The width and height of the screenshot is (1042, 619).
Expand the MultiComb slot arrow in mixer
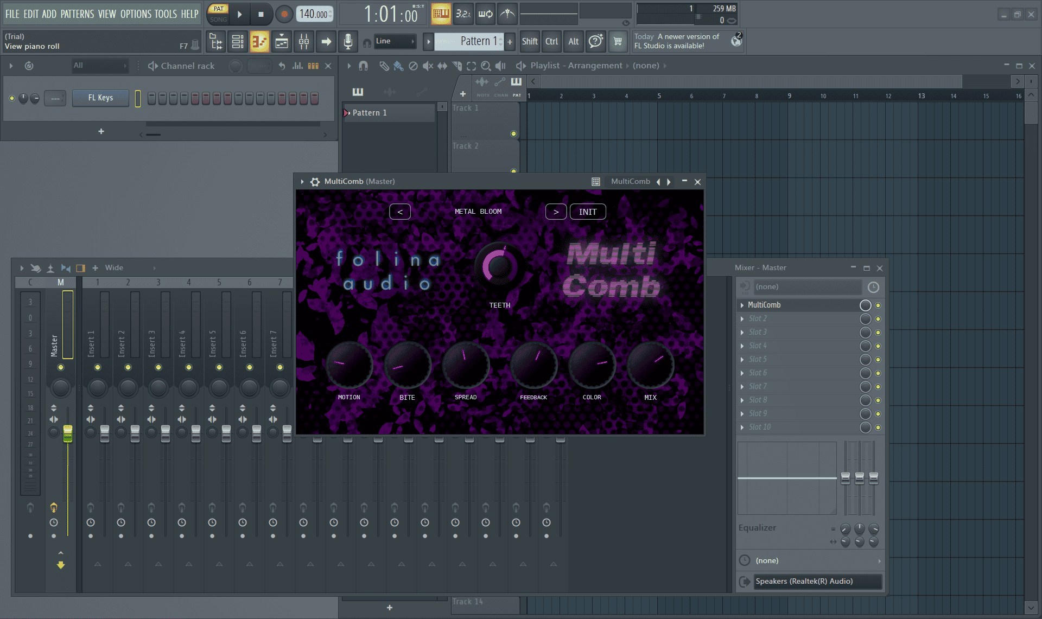(742, 305)
